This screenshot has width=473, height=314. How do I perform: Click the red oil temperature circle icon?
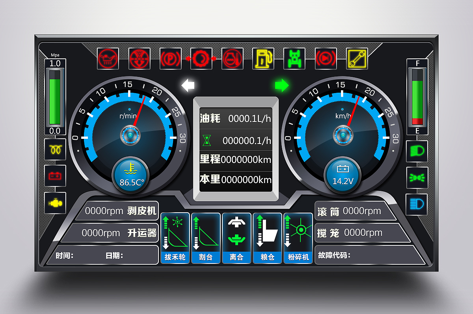pyautogui.click(x=233, y=59)
